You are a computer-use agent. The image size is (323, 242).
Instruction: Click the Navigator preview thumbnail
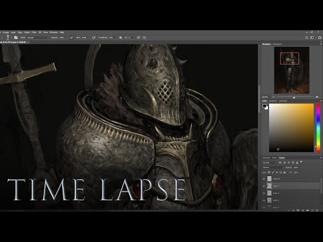291,70
